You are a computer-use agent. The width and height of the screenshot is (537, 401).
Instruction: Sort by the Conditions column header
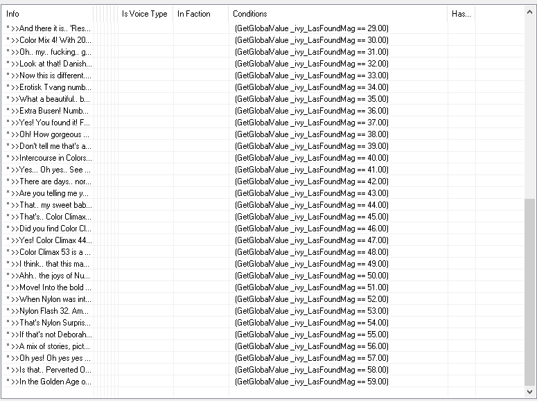(337, 14)
